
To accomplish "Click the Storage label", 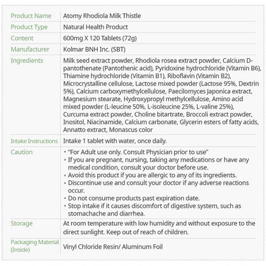I will [x=22, y=223].
